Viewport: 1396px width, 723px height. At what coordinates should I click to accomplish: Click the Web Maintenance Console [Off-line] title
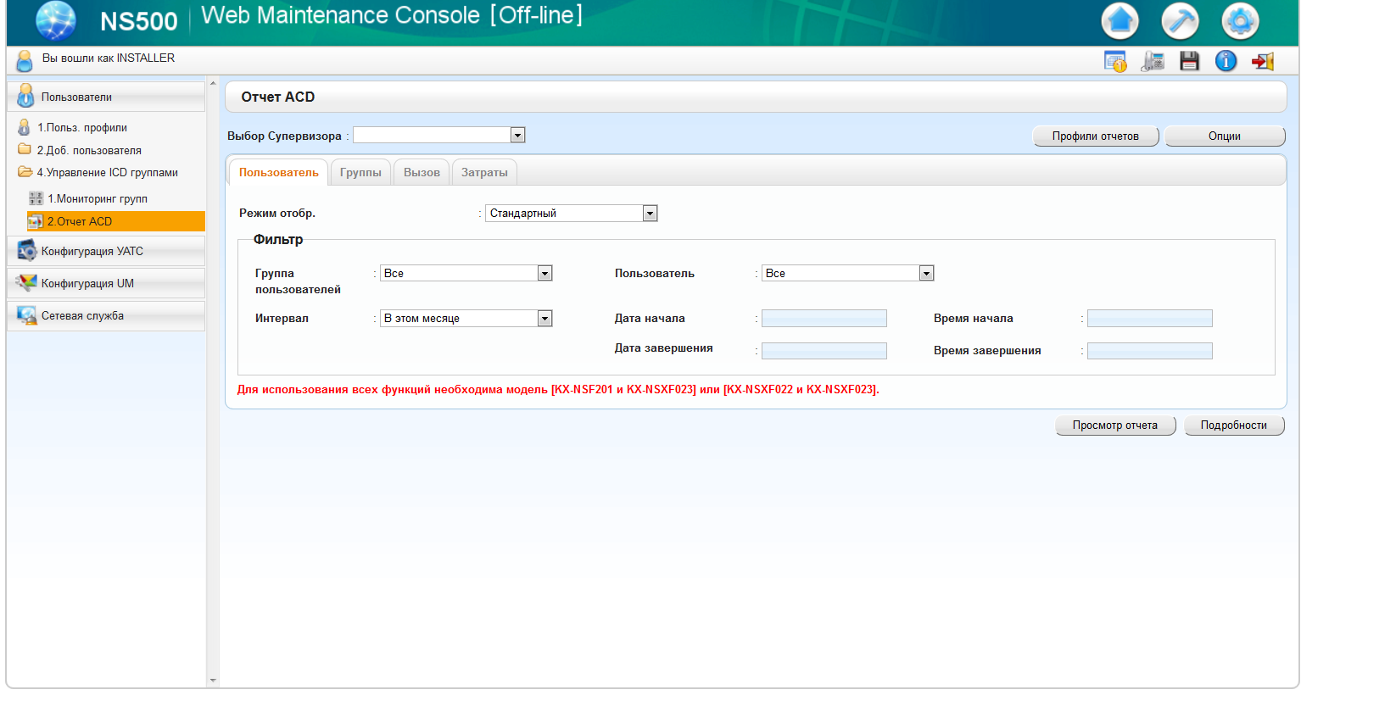click(392, 16)
